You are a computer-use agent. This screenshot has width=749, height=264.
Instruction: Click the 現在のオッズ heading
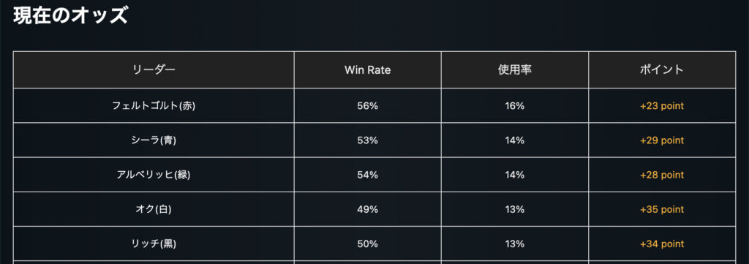[x=70, y=16]
